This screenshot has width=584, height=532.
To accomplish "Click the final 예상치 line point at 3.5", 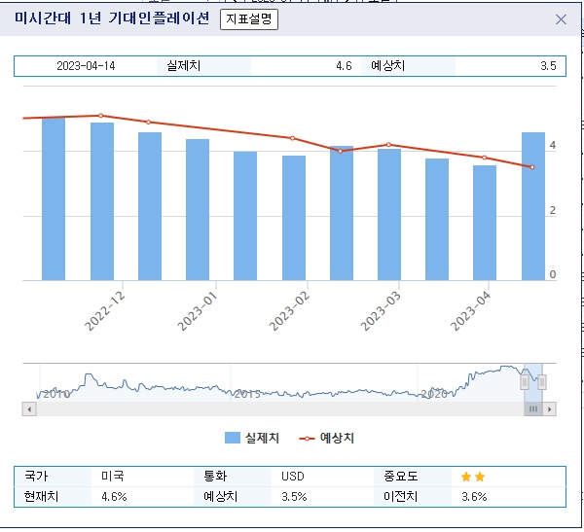I will click(x=532, y=167).
